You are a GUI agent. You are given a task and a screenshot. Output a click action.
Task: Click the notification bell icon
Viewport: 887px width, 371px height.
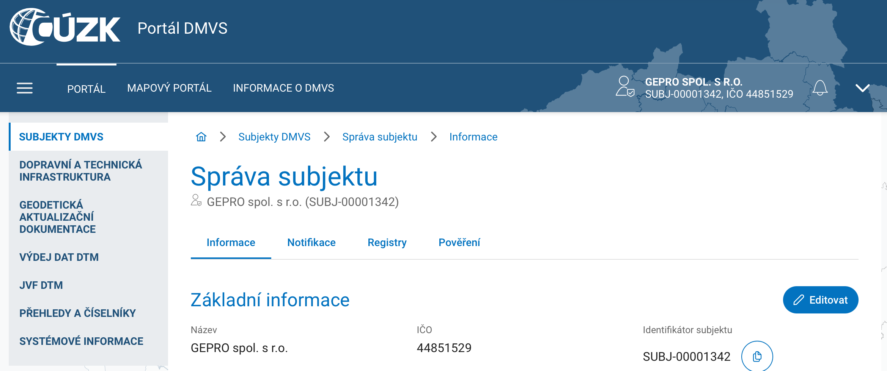820,88
